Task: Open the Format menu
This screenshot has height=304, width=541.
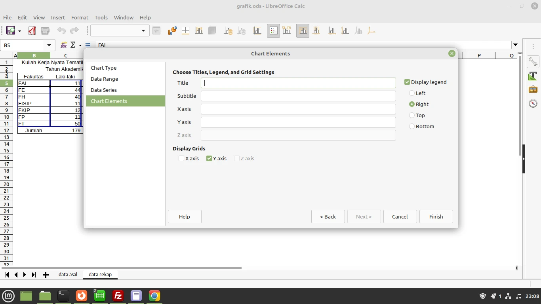Action: 80,17
